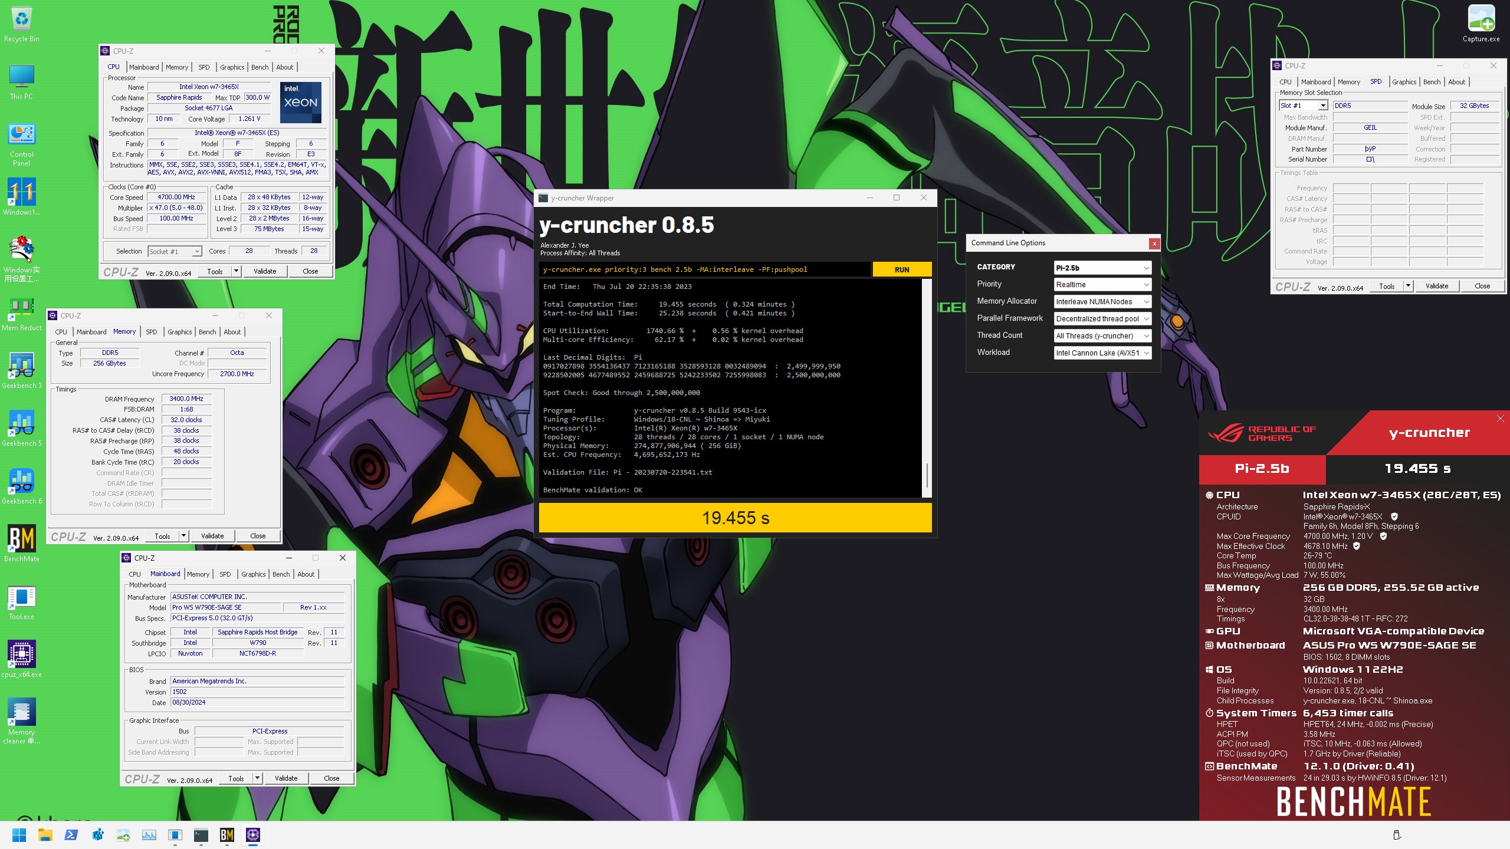Click the yellow 19.455 s result bar
Screen dimensions: 1510x849
(736, 518)
